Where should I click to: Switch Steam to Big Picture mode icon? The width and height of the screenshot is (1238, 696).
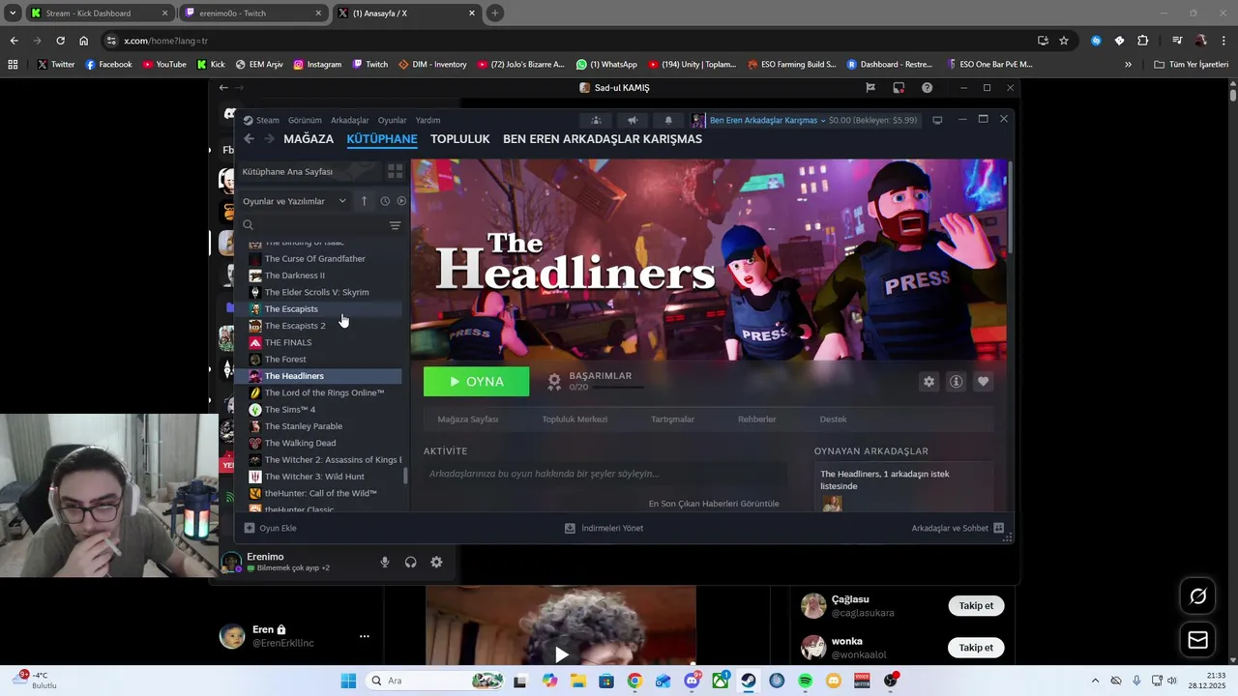937,120
